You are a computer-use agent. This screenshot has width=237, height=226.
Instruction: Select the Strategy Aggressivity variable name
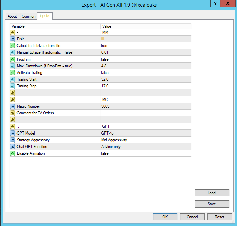[33, 140]
